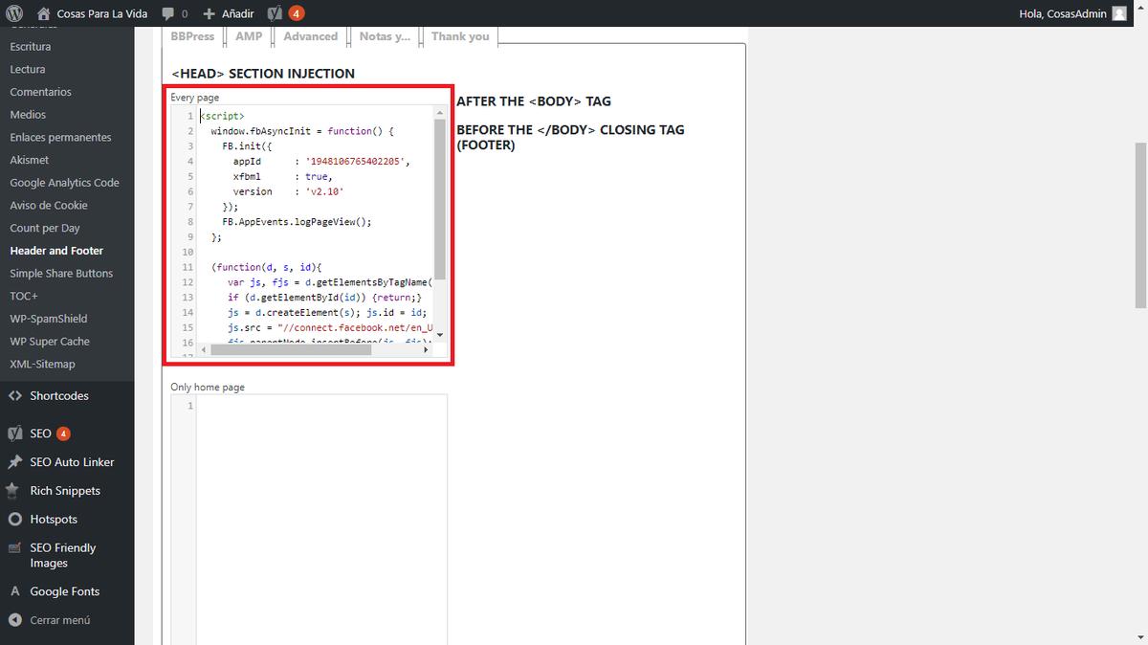Go to Simple Share Buttons settings
1148x645 pixels.
point(61,274)
